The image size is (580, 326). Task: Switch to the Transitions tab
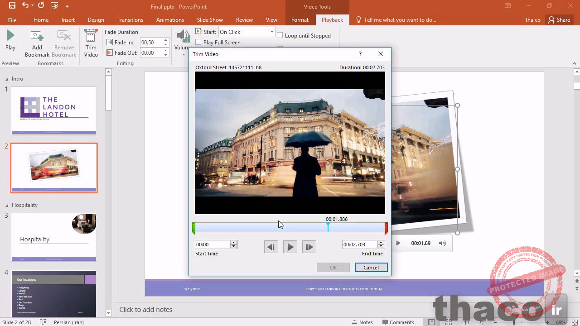click(130, 20)
